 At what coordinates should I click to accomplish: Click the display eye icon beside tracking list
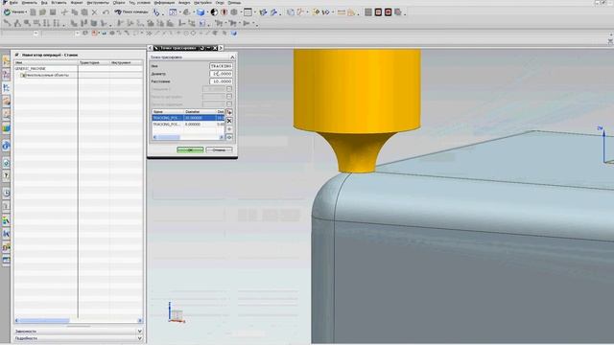coord(229,137)
